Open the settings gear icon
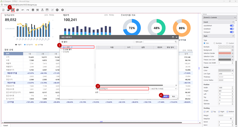The height and width of the screenshot is (127, 238). pos(62,10)
